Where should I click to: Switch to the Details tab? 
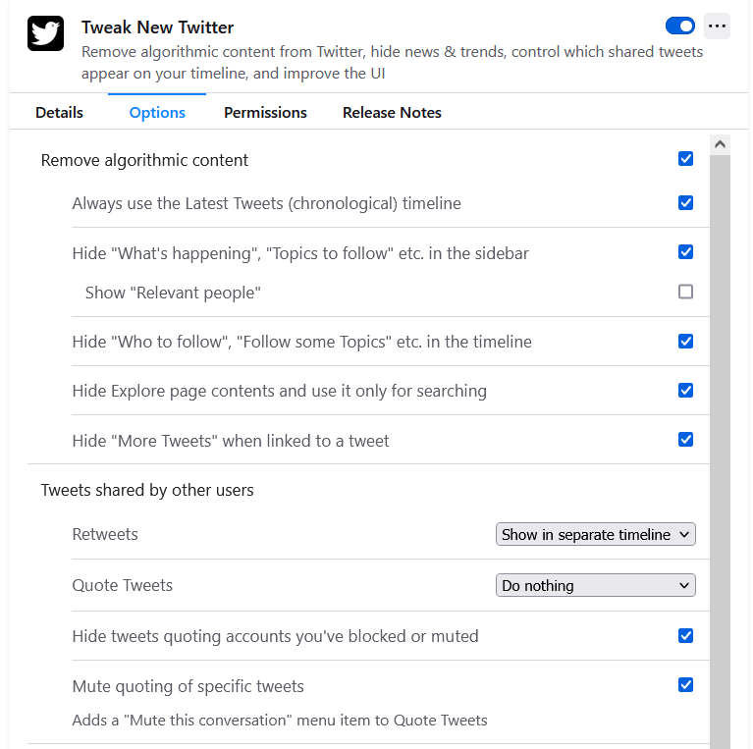(x=59, y=112)
